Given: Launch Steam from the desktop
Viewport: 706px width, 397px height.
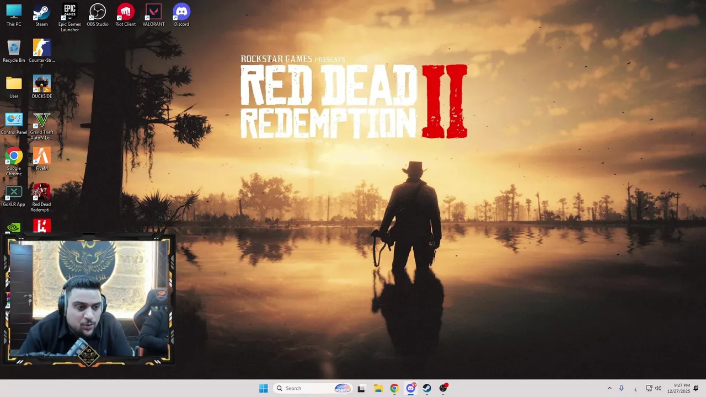Looking at the screenshot, I should click(x=41, y=15).
